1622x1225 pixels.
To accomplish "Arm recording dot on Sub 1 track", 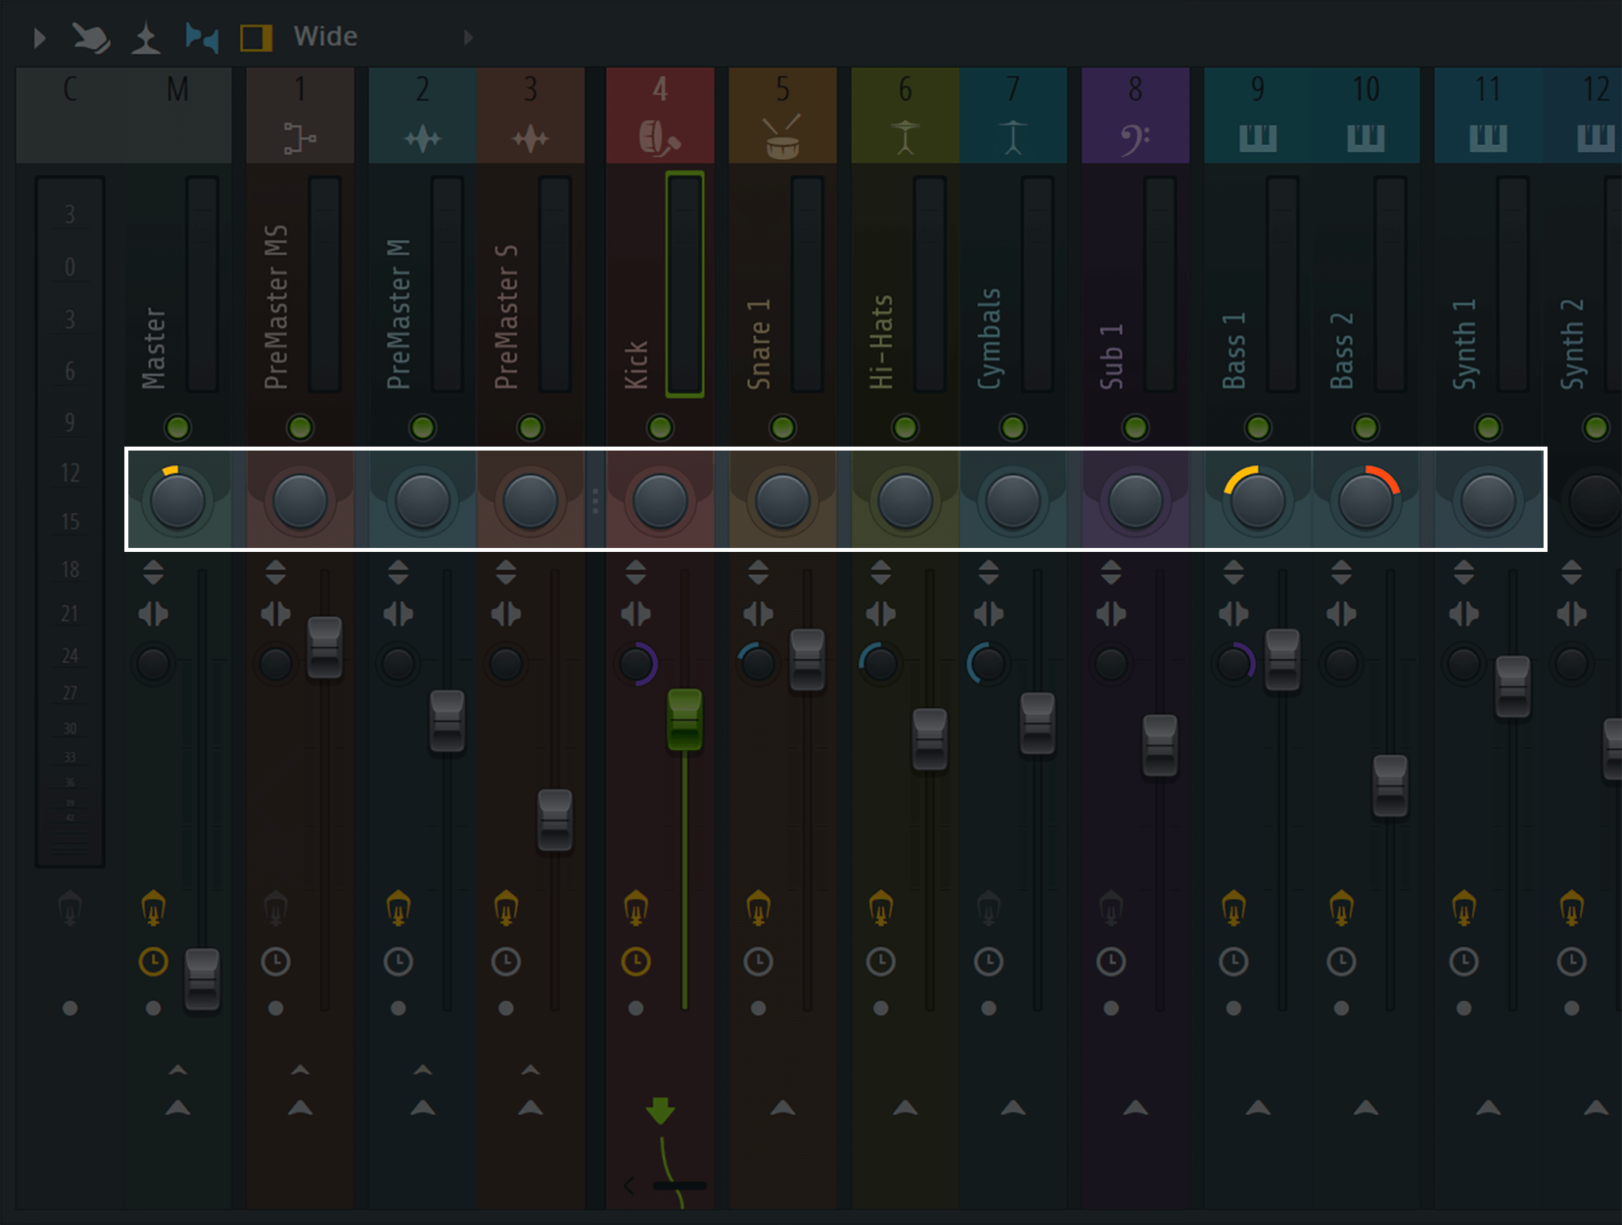I will [1110, 1008].
